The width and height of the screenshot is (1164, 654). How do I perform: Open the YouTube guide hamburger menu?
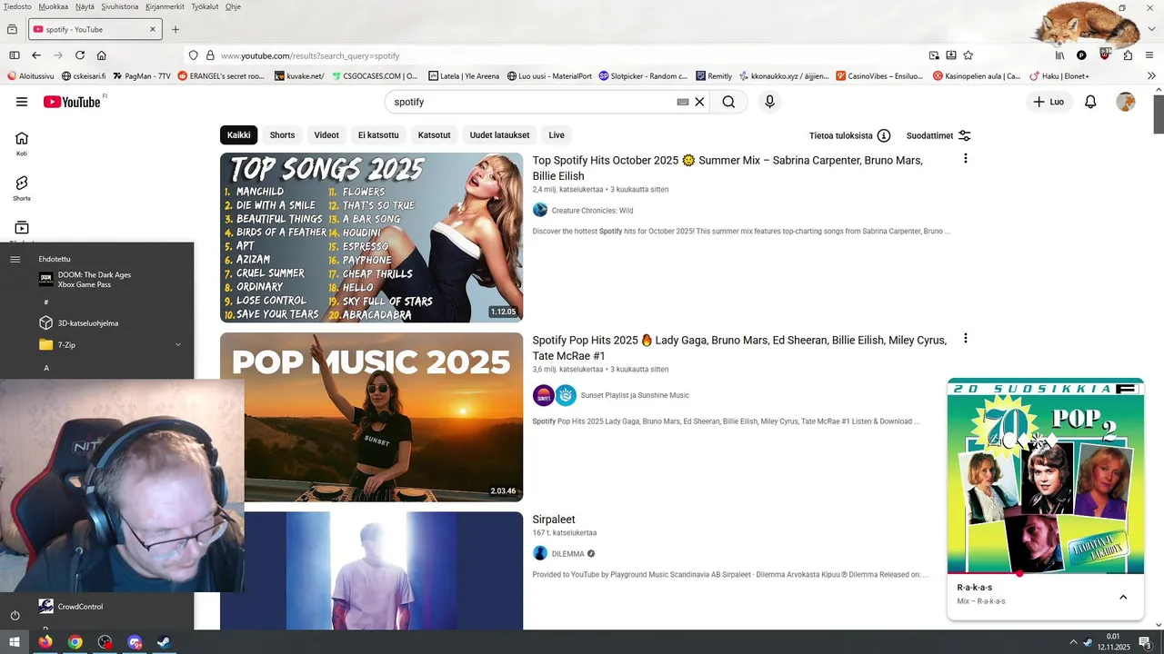click(x=22, y=102)
